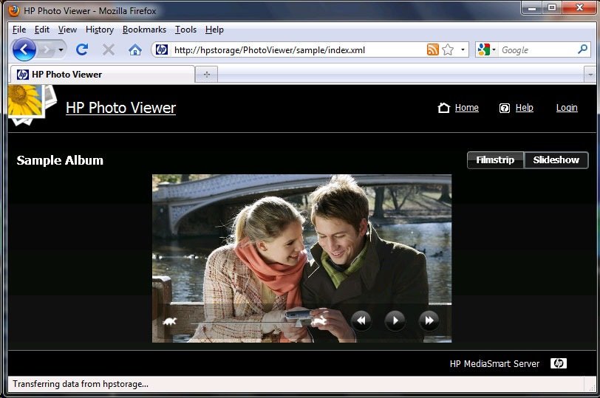Click the house icon beside Home
The image size is (600, 398).
[443, 108]
